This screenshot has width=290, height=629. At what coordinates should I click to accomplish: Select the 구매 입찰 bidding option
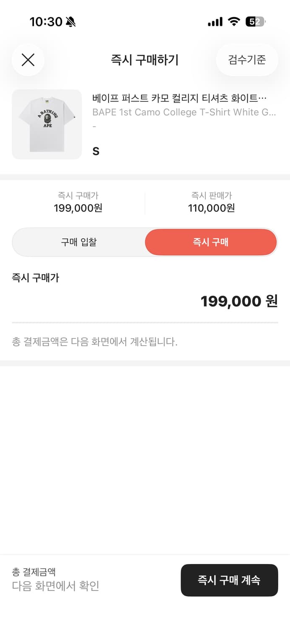(78, 242)
